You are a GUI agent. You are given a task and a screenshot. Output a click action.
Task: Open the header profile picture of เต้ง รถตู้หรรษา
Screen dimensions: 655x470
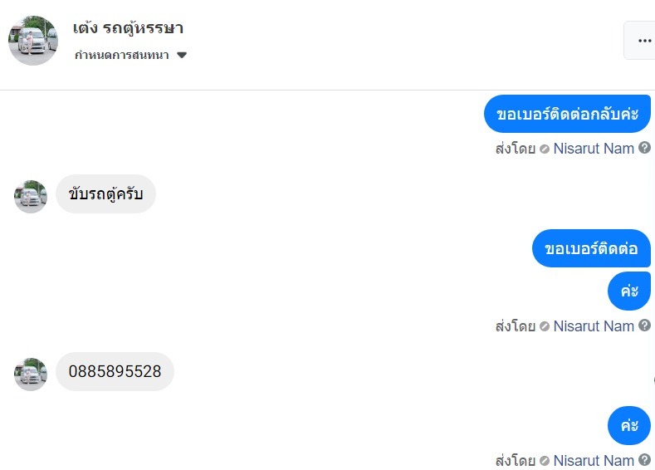[33, 40]
